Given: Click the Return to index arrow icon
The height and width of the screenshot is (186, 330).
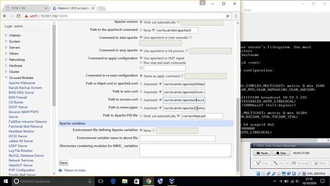Looking at the screenshot, I should 60,170.
